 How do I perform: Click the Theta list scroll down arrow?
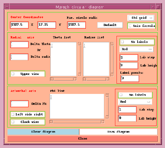click(79, 75)
